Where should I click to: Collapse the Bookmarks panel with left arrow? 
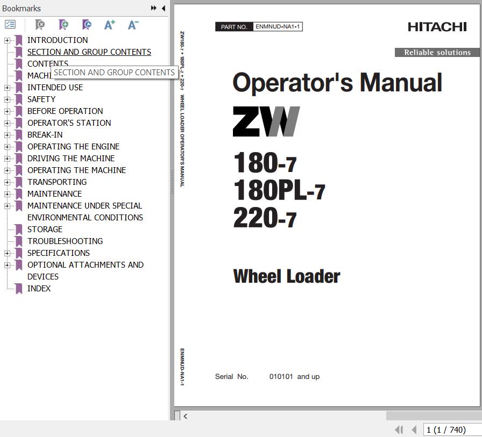point(164,8)
